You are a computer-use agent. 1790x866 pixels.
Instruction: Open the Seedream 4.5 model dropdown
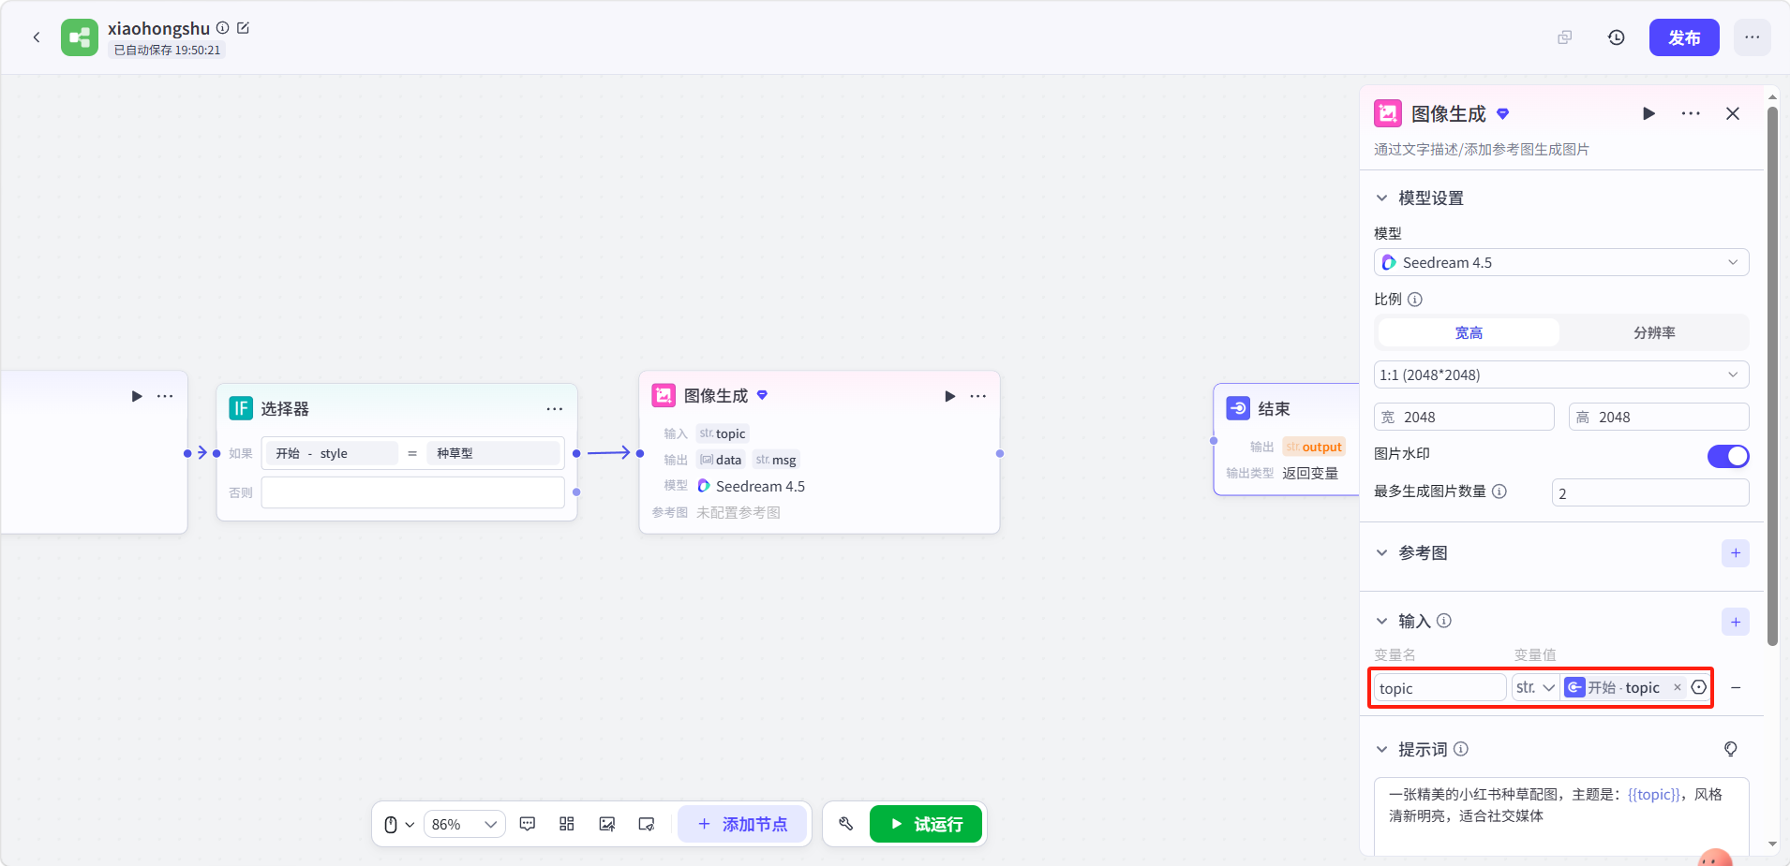coord(1561,262)
